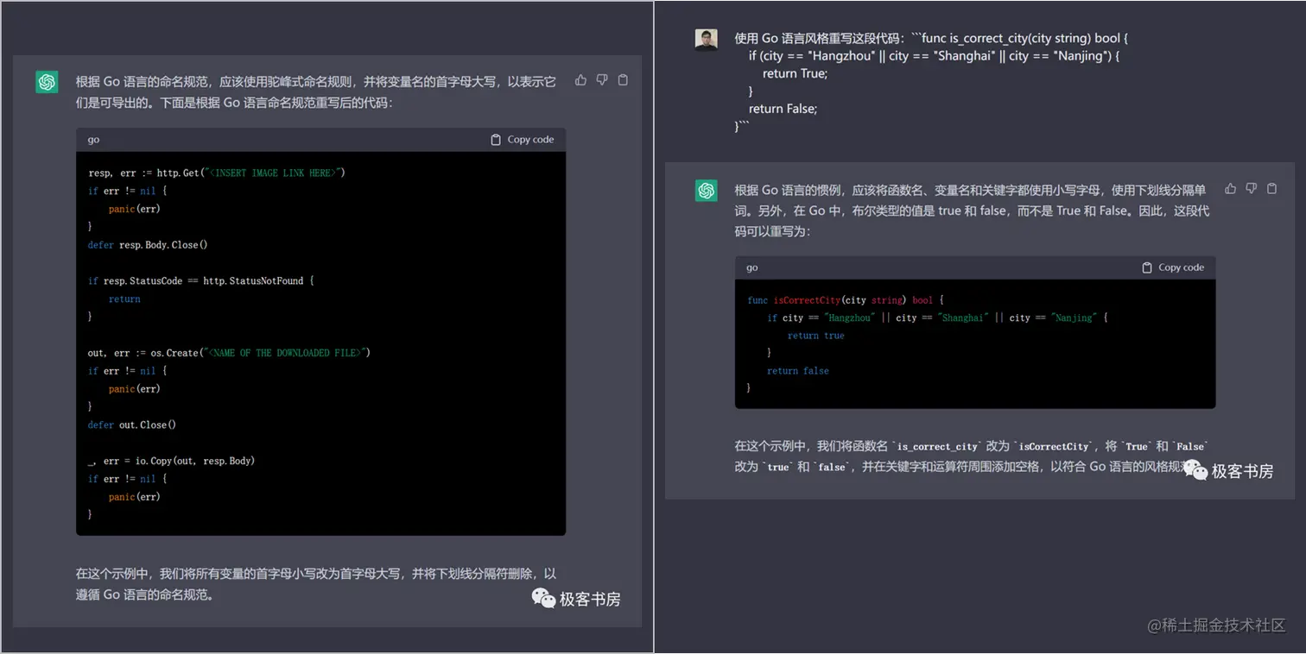Click the 'if city == "Hangzhou"' condition line in the code block
Viewport: 1306px width, 654px height.
pos(937,318)
